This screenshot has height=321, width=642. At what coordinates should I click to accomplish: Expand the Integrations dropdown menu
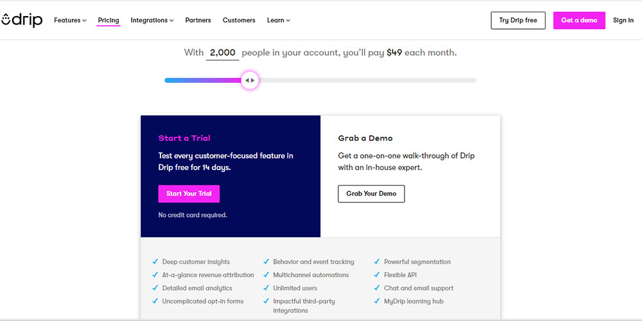[152, 20]
